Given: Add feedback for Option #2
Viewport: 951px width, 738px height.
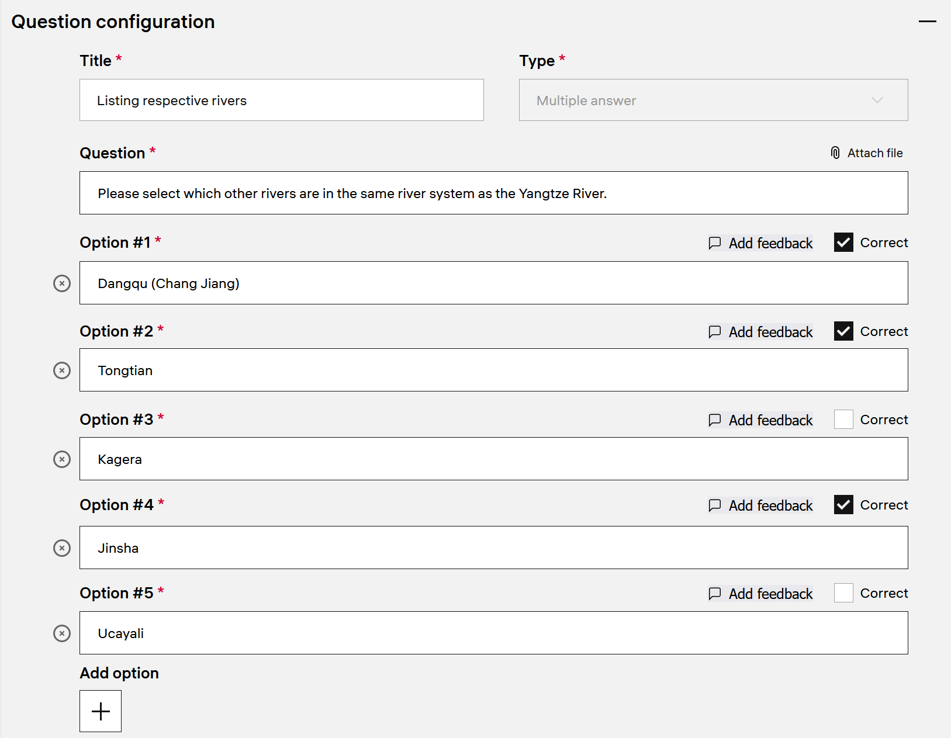Looking at the screenshot, I should [x=770, y=332].
